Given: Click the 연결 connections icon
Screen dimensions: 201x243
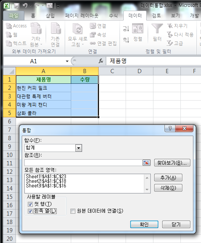Looking at the screenshot, I should pos(93,26).
